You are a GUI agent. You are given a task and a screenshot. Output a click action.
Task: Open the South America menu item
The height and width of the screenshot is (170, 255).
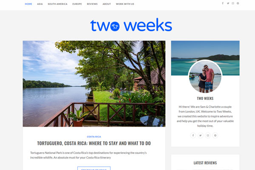coord(57,4)
